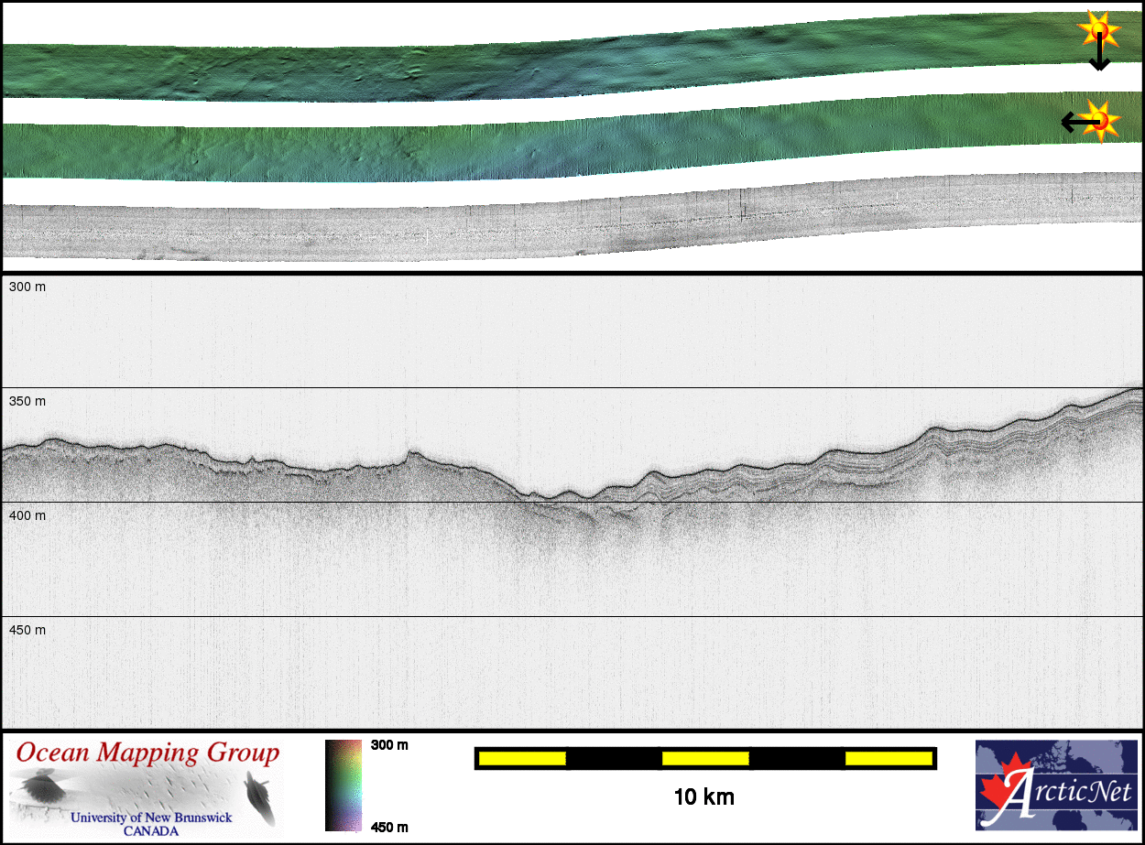Viewport: 1145px width, 845px height.
Task: Click the 450 m depth label in profile
Action: [x=27, y=631]
